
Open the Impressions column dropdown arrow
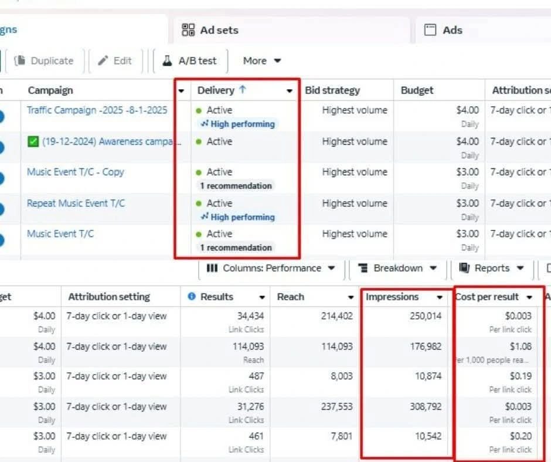tap(439, 297)
